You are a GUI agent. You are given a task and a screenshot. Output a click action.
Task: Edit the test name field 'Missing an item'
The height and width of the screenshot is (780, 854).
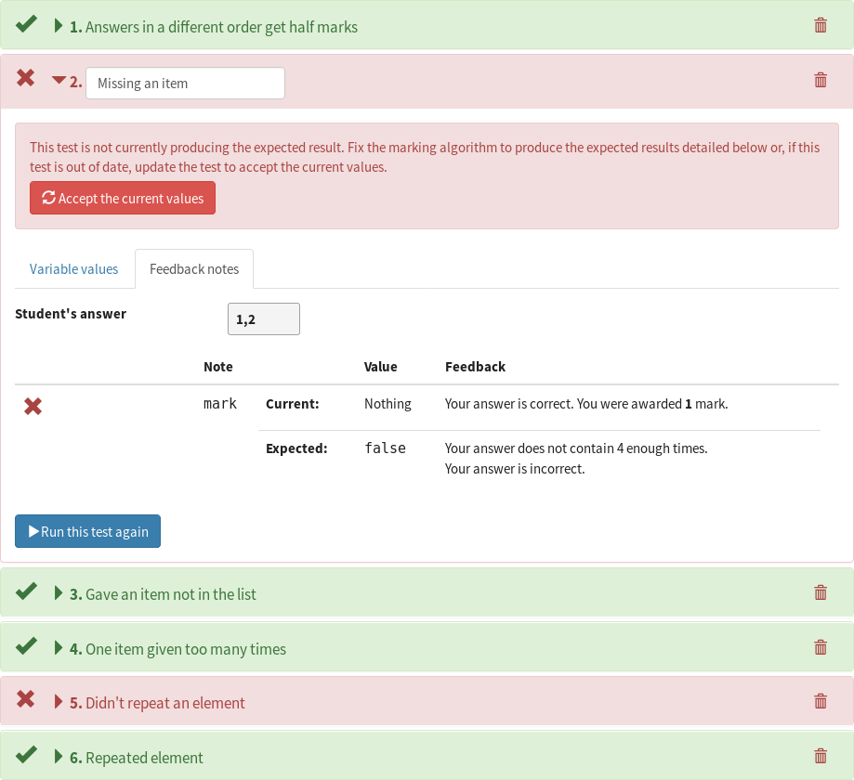pyautogui.click(x=185, y=84)
